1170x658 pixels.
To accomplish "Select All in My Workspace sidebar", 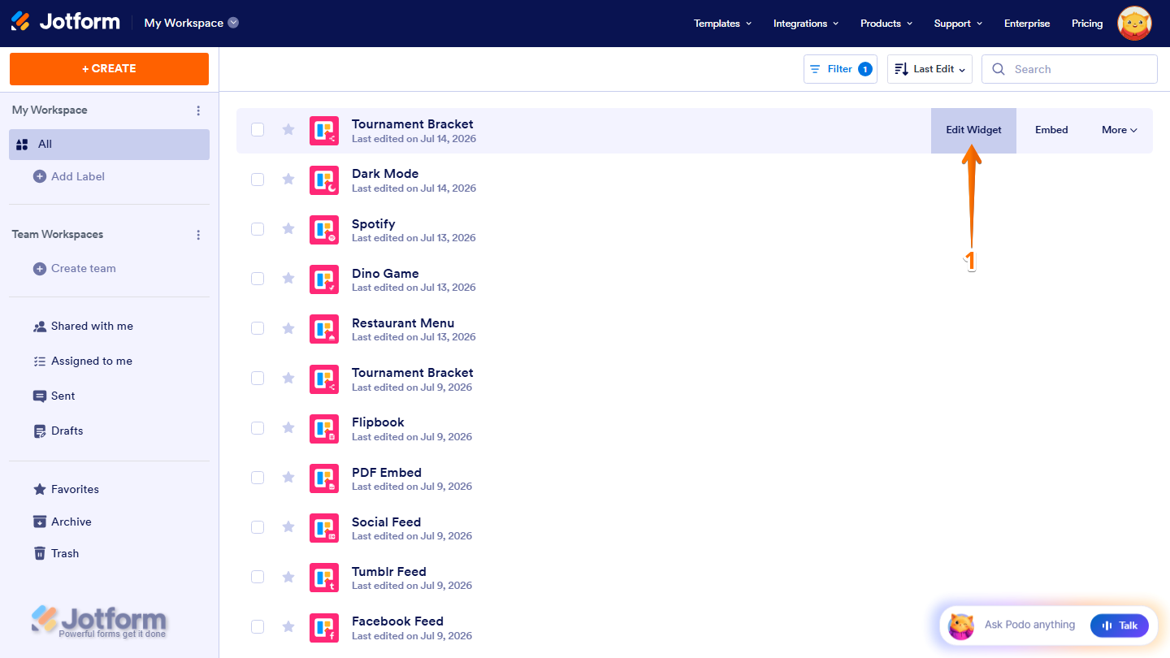I will pyautogui.click(x=110, y=145).
